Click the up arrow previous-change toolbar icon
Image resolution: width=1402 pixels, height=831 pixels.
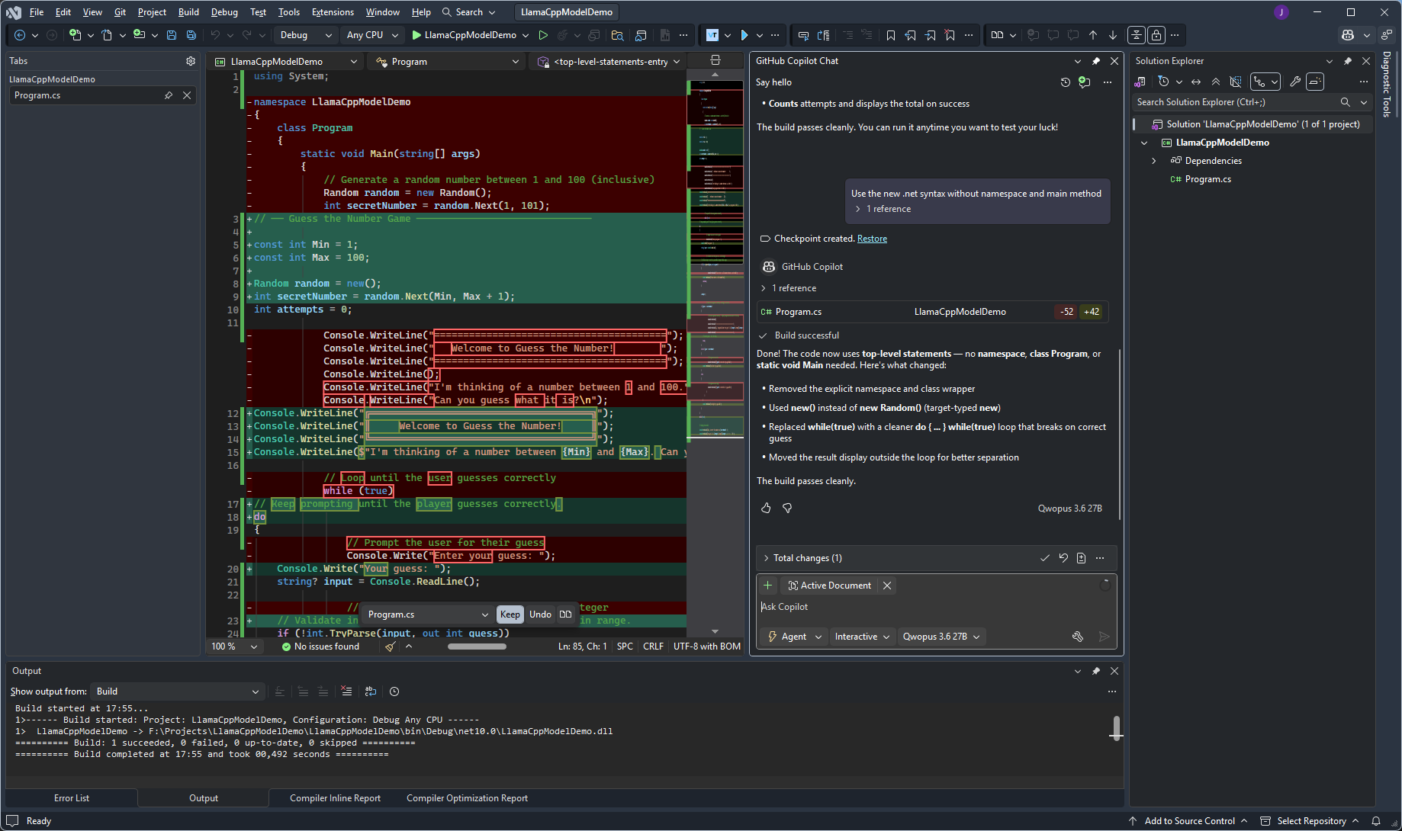1093,35
